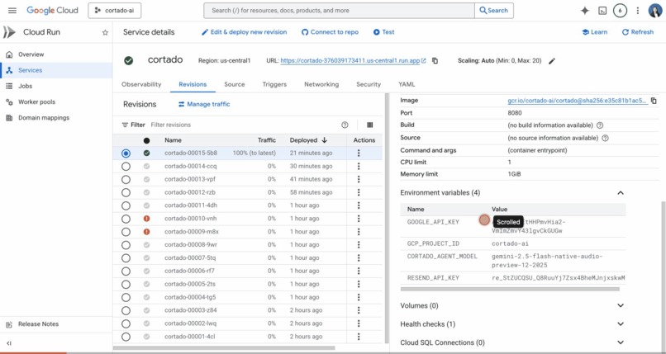
Task: Open the cortado-ai project selector
Action: [x=115, y=11]
